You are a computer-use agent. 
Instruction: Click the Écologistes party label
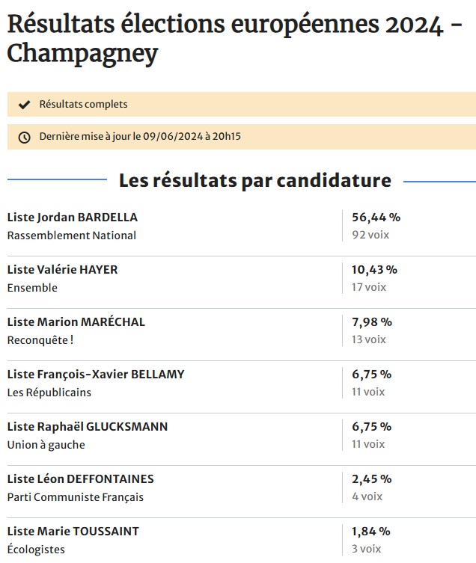click(x=36, y=550)
